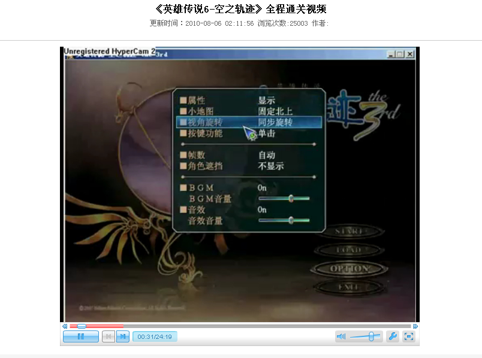The width and height of the screenshot is (482, 358).
Task: Click the 更新时间 2010-08-06 text
Action: click(201, 23)
